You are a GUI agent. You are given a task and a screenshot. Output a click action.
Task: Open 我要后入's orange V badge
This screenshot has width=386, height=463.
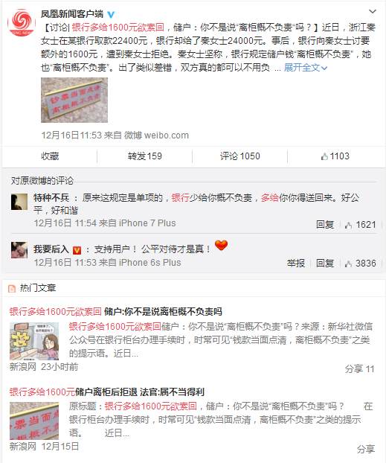tap(77, 250)
